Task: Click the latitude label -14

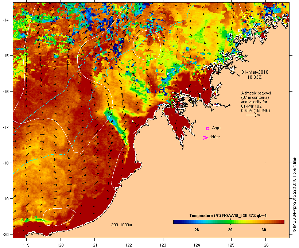Action: (x=5, y=20)
